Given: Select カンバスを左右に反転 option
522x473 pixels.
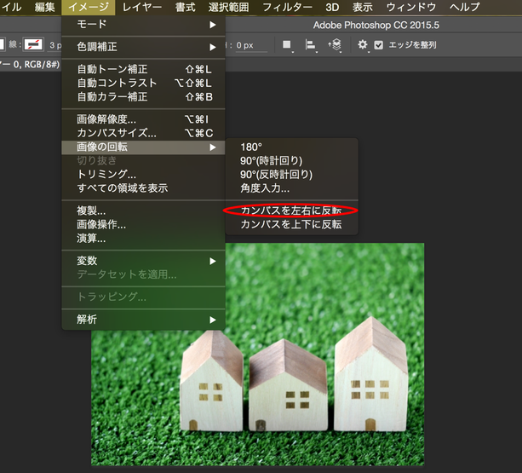Looking at the screenshot, I should pyautogui.click(x=291, y=211).
